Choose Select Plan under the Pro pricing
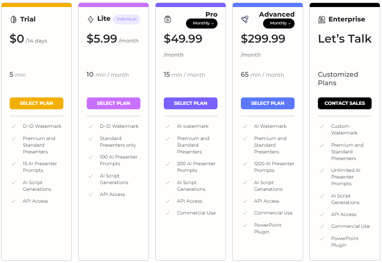The image size is (382, 263). click(x=190, y=103)
